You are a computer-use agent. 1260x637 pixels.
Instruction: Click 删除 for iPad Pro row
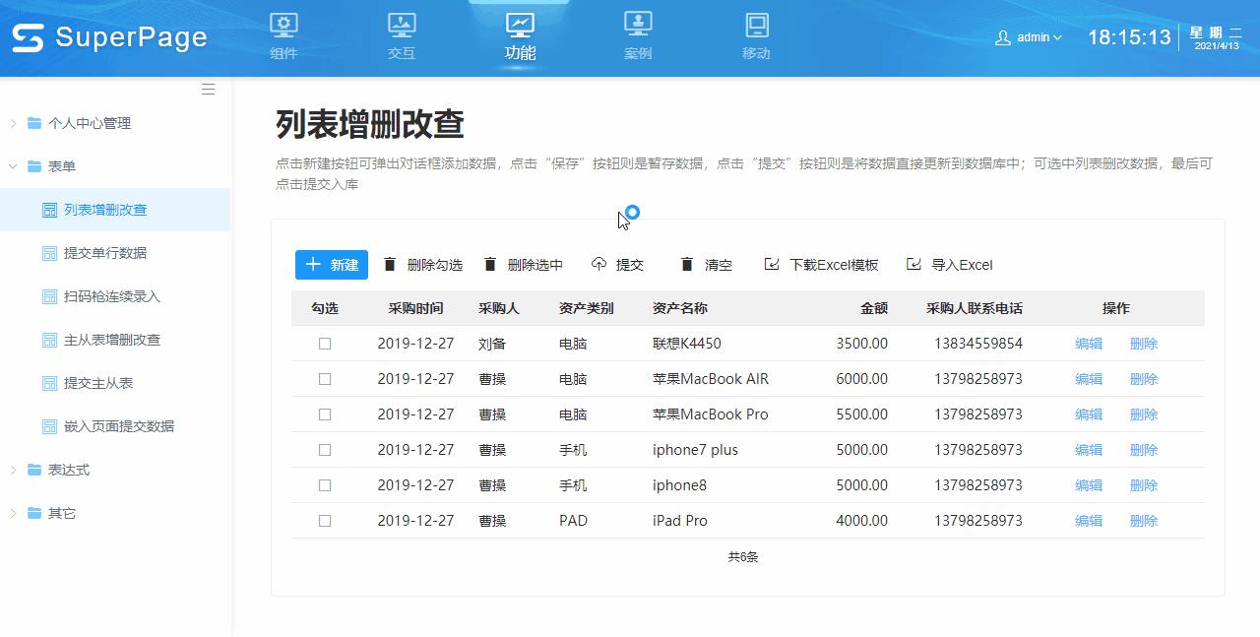pyautogui.click(x=1144, y=521)
